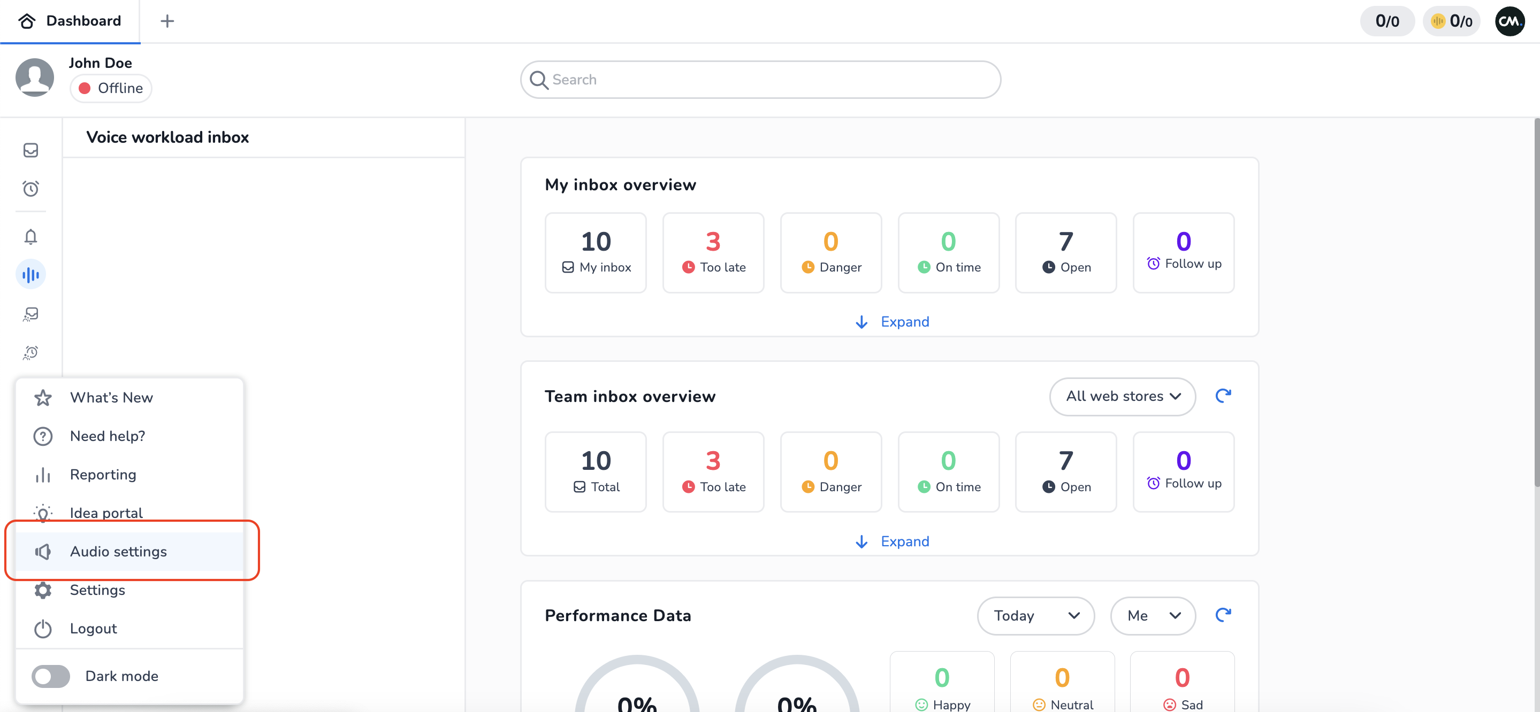
Task: Choose Logout from the menu
Action: coord(93,629)
